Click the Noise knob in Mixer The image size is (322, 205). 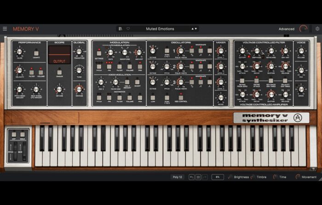click(x=221, y=98)
